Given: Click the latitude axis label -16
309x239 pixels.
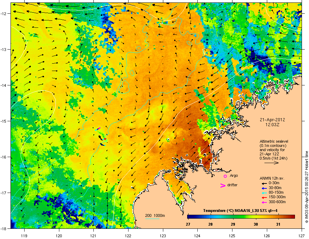Looking at the screenshot, I should [4, 157].
